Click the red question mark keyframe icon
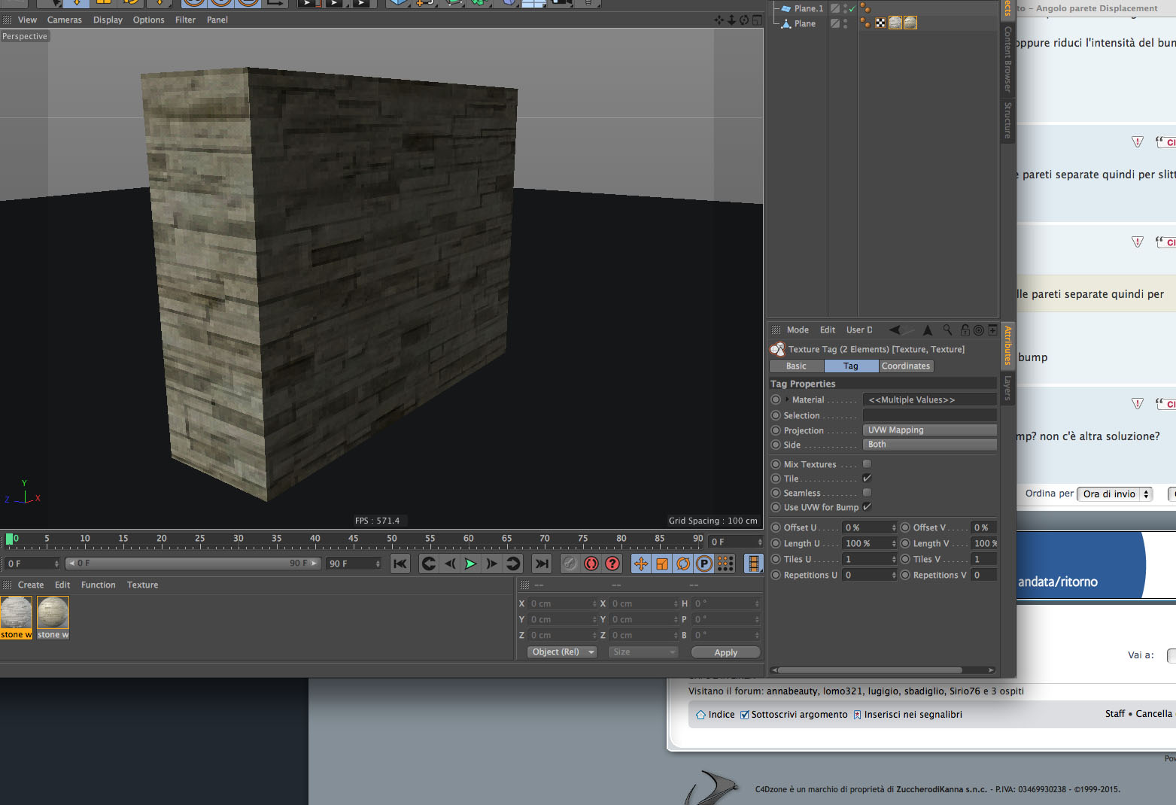1176x805 pixels. click(612, 563)
